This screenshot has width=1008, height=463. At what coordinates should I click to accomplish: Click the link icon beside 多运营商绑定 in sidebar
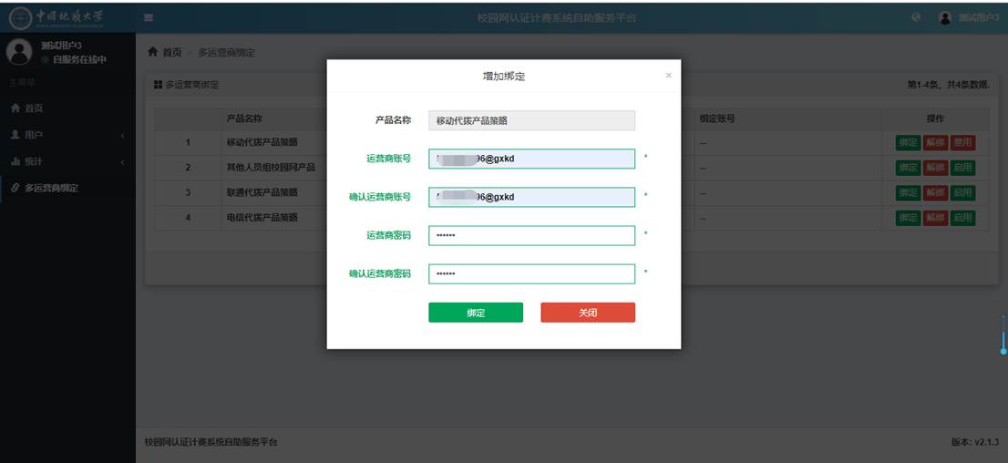pyautogui.click(x=15, y=188)
